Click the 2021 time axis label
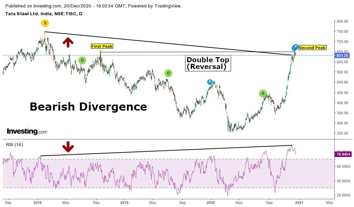Image resolution: width=354 pixels, height=207 pixels. pos(299,203)
